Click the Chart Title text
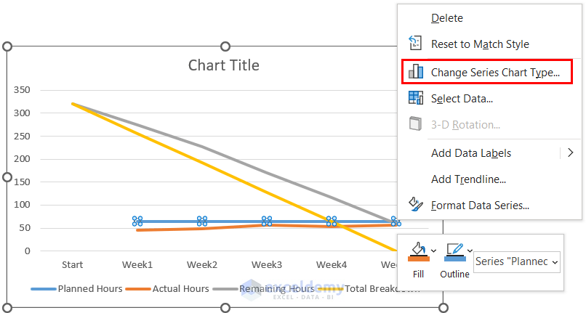The width and height of the screenshot is (586, 313). (x=224, y=65)
